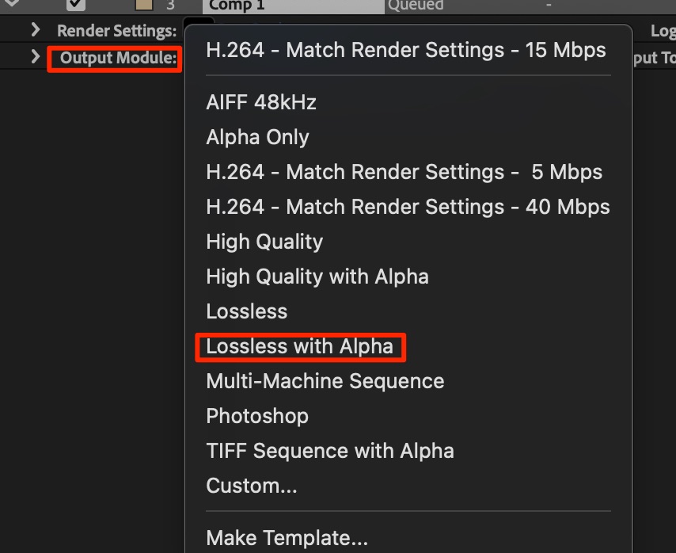
Task: Choose TIFF Sequence with Alpha
Action: pos(329,451)
